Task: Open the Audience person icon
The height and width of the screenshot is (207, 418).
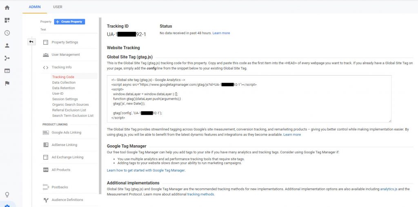Action: (x=7, y=46)
